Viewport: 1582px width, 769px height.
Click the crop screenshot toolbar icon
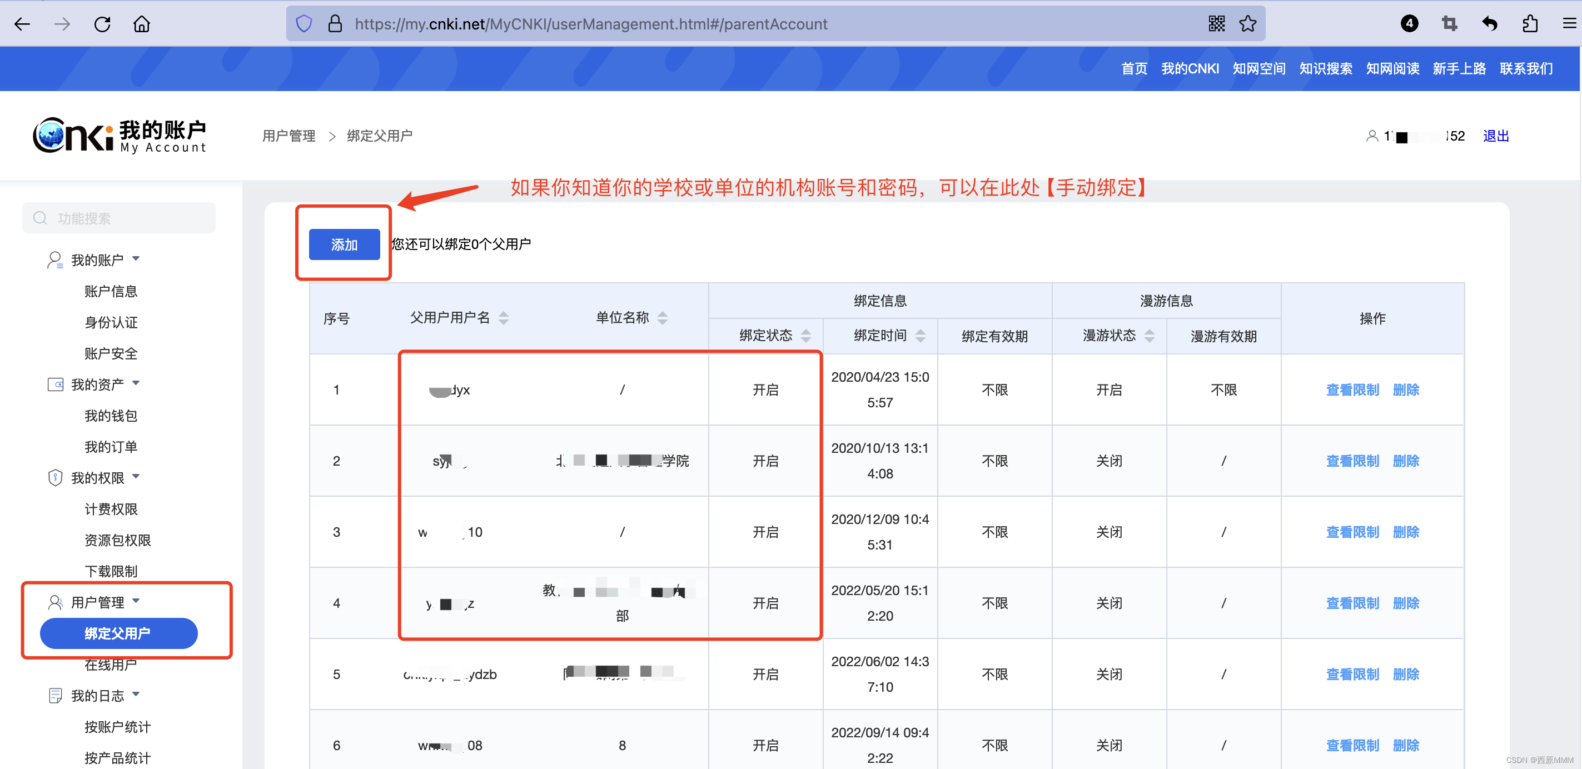[1449, 24]
